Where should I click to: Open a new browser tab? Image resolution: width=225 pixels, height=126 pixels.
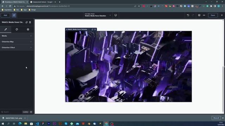pyautogui.click(x=59, y=2)
